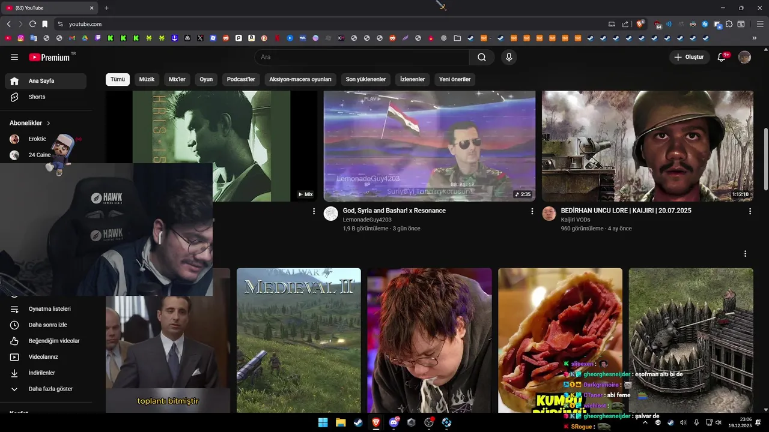This screenshot has width=769, height=432.
Task: Select the 'Oyun' filter chip
Action: tap(206, 79)
